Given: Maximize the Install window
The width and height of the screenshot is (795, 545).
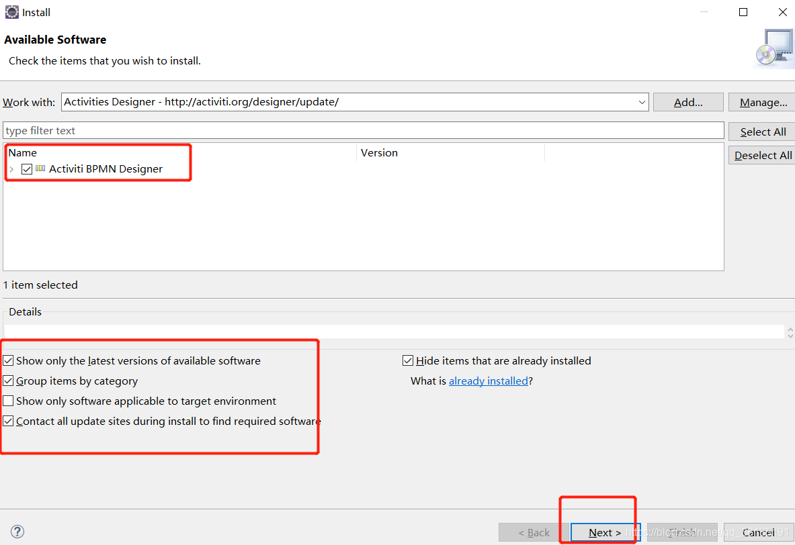Looking at the screenshot, I should click(x=743, y=12).
